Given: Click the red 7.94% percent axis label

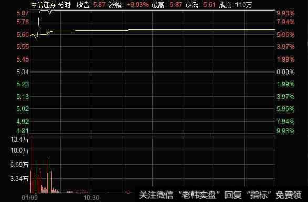Looking at the screenshot, I should tap(285, 22).
